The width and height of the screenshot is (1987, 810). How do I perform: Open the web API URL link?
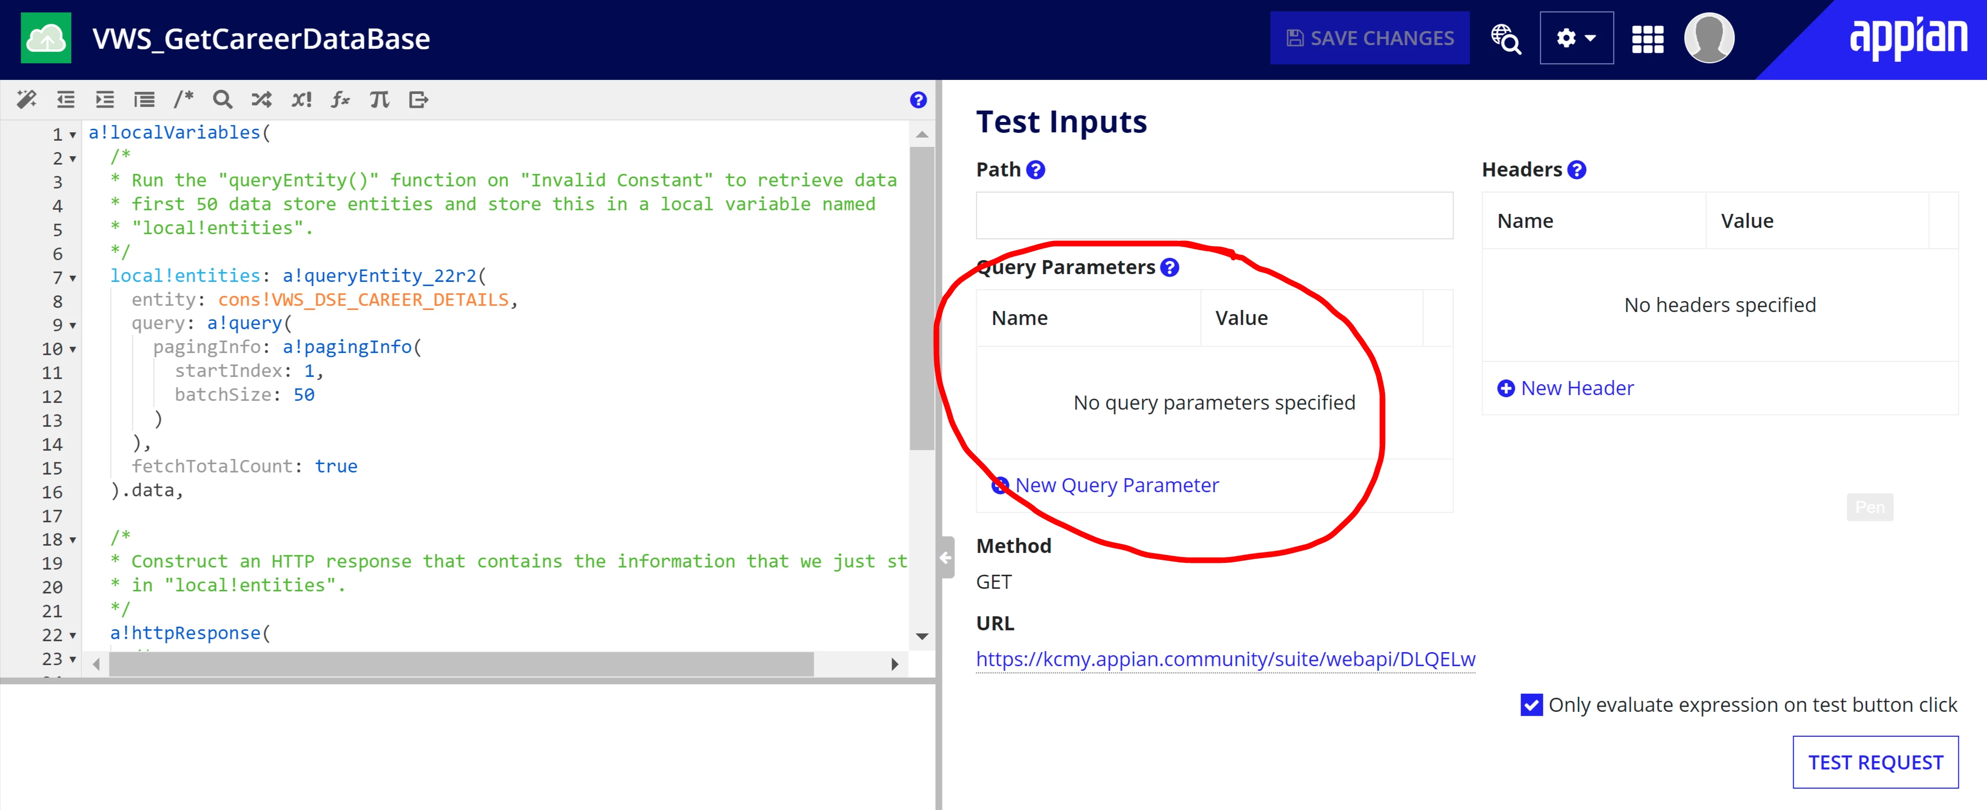pos(1226,659)
